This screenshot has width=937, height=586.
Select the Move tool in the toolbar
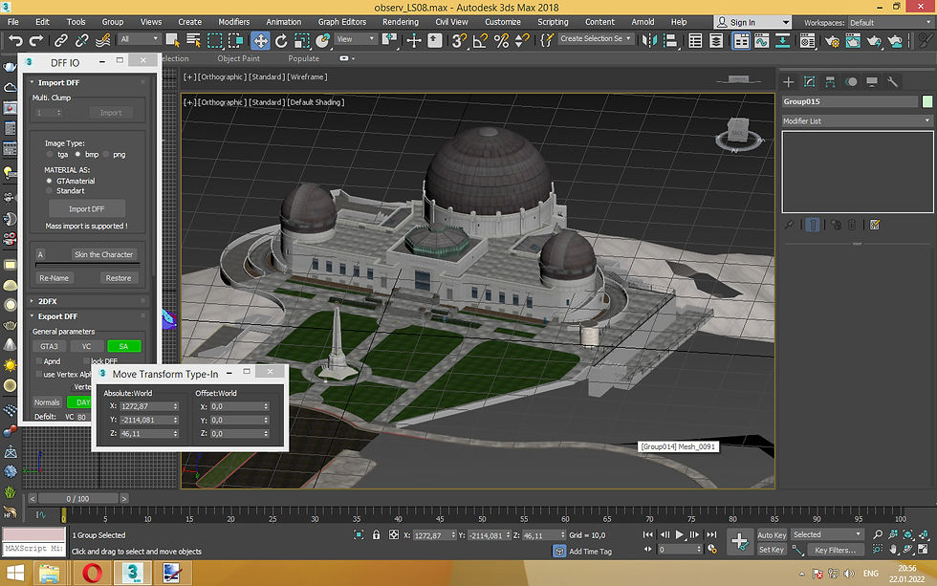[260, 39]
